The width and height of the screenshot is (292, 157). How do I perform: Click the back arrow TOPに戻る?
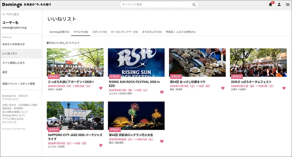(11, 14)
